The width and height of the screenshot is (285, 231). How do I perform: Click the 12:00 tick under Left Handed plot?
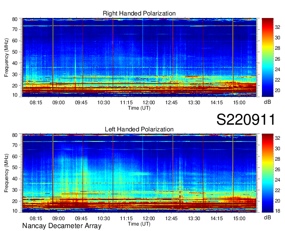(149, 218)
